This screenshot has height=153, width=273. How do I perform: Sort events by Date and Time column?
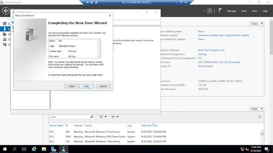149,125
